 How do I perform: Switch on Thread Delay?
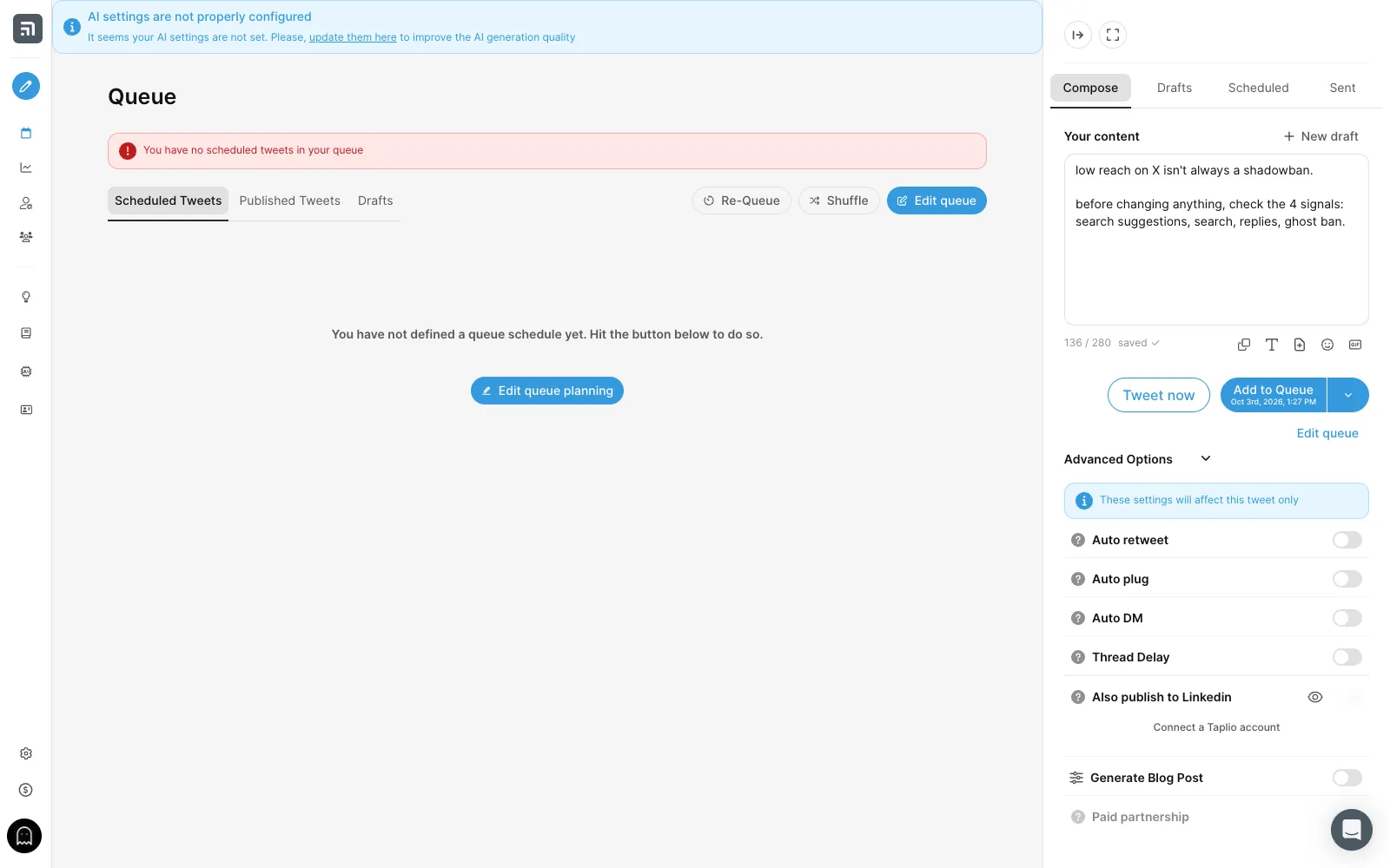(x=1347, y=657)
